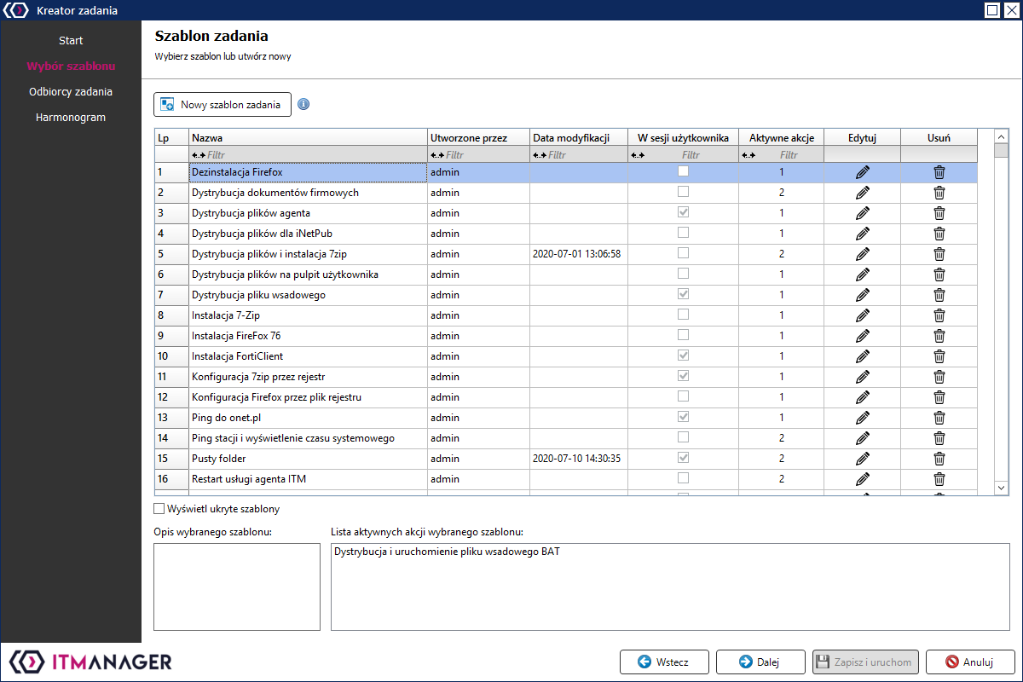Viewport: 1023px width, 682px height.
Task: Delete Dystrybucja pliku wsadowego template
Action: coord(939,295)
